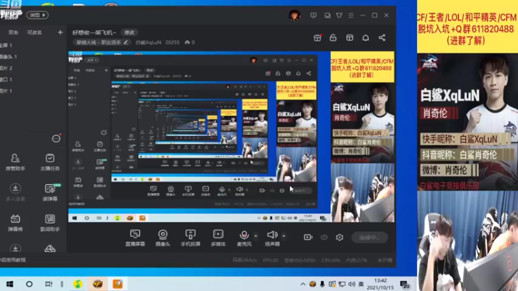Edit the 穿越火线 - 职业选手 category tag

pyautogui.click(x=102, y=42)
